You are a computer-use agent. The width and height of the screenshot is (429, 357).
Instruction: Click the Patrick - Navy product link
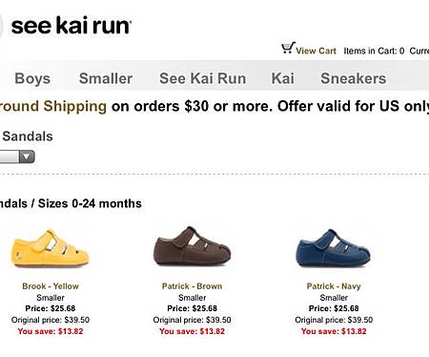(x=334, y=286)
